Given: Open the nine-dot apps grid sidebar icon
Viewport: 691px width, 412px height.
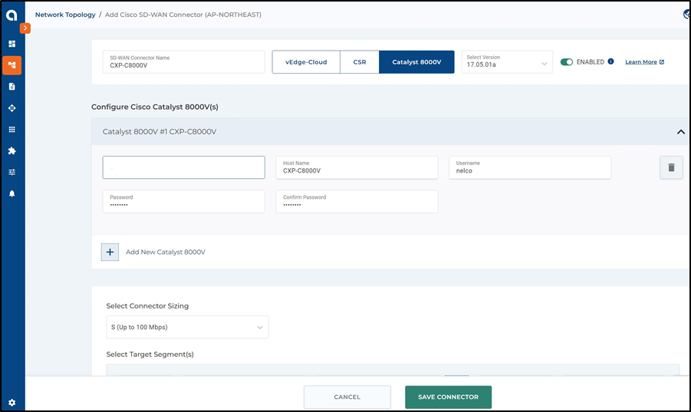Looking at the screenshot, I should [x=12, y=130].
